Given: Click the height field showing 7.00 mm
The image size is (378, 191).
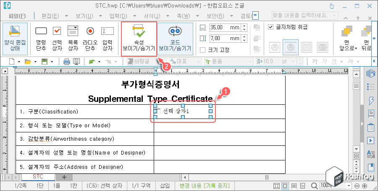Looking at the screenshot, I should click(225, 38).
